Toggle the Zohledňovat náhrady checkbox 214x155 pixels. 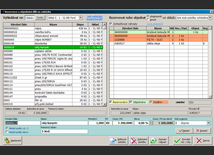tap(111, 24)
